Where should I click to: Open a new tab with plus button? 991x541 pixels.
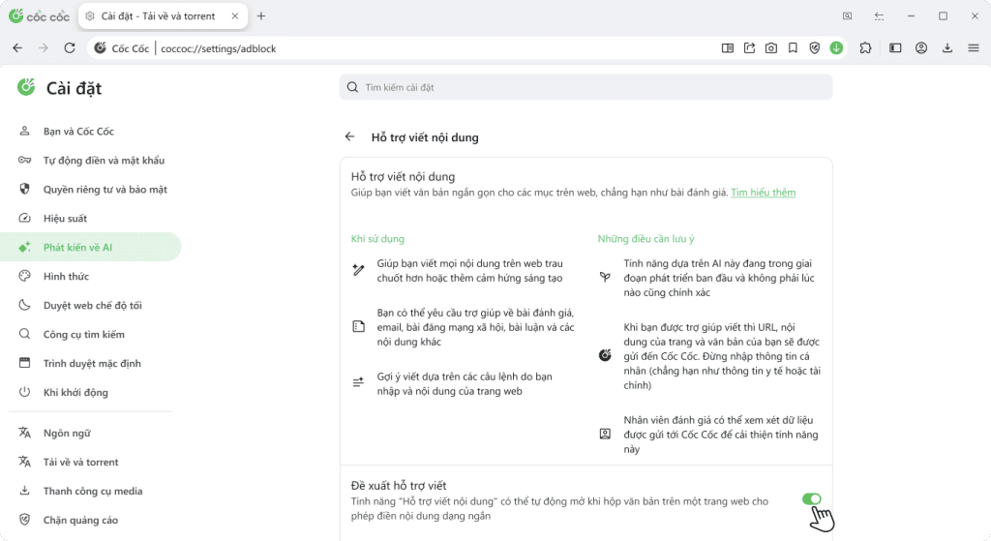coord(261,16)
